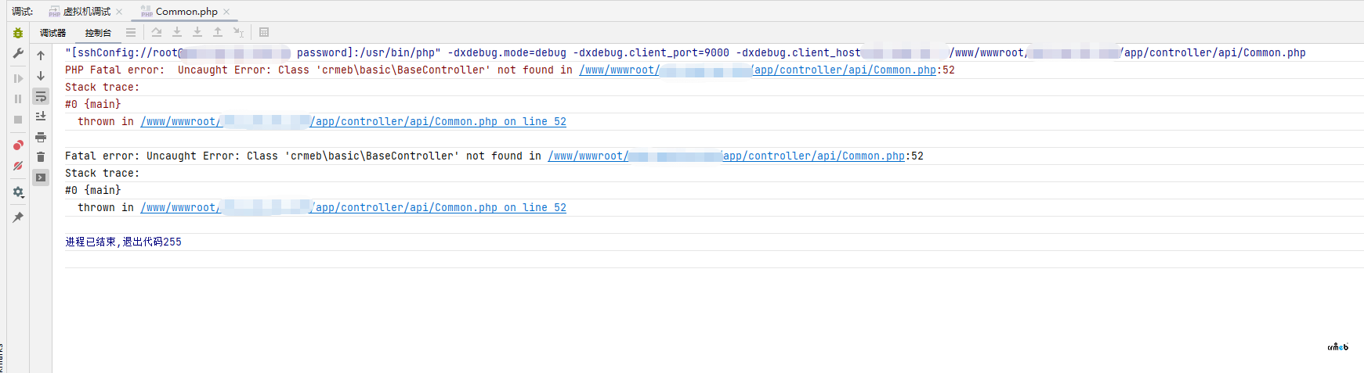Open debugger settings gear dropdown
Screen dimensions: 1364x373
[x=18, y=192]
